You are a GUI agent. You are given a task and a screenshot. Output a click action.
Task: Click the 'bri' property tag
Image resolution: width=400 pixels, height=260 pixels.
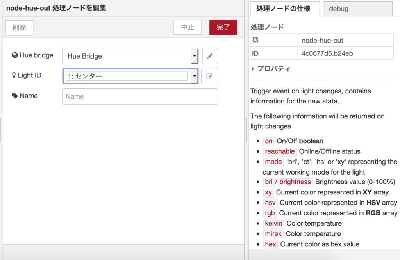point(269,182)
